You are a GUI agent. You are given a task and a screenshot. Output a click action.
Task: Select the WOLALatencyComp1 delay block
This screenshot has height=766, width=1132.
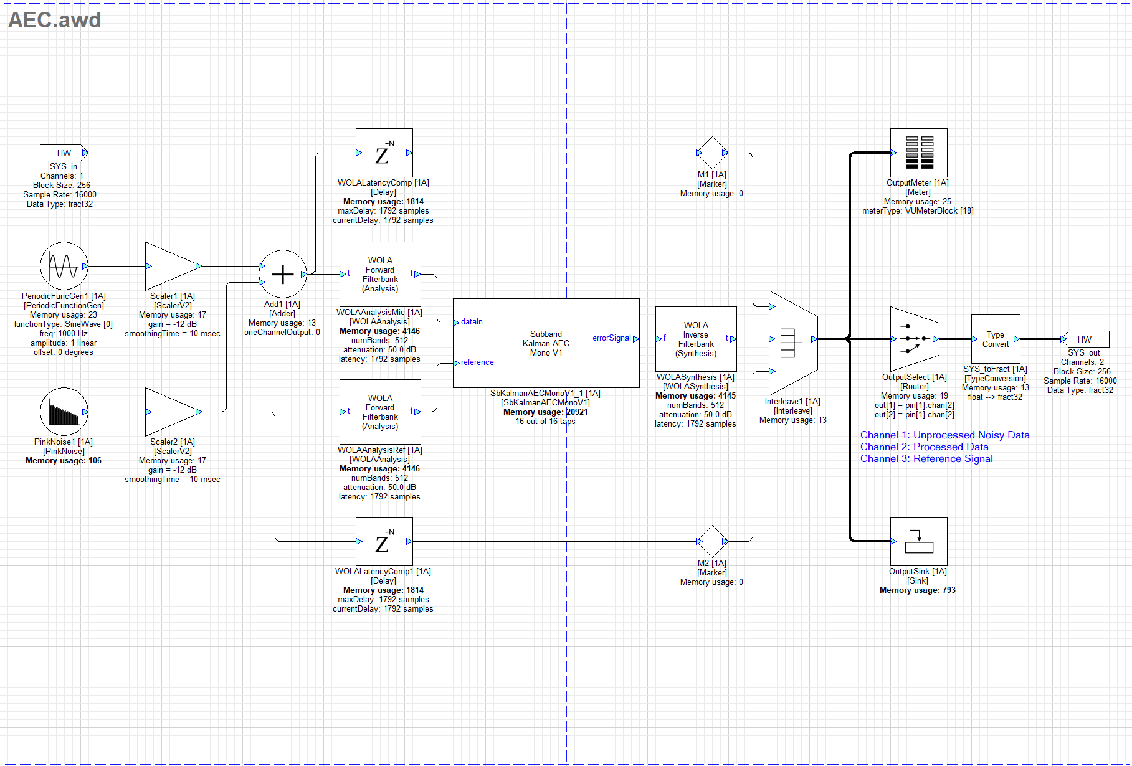[384, 541]
